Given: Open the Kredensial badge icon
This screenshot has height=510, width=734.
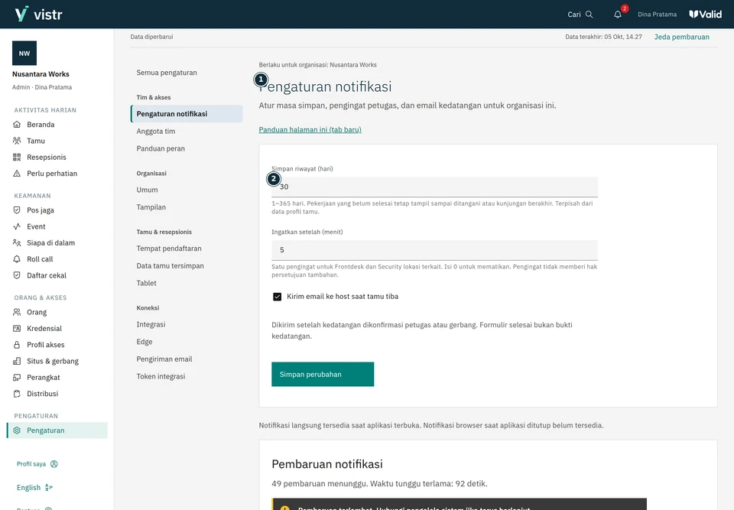Looking at the screenshot, I should point(17,329).
